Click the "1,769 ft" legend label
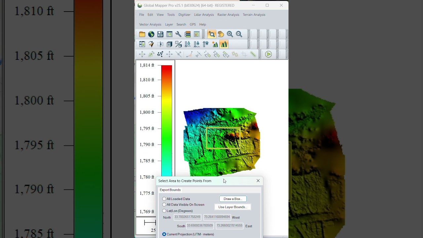 tap(147, 212)
